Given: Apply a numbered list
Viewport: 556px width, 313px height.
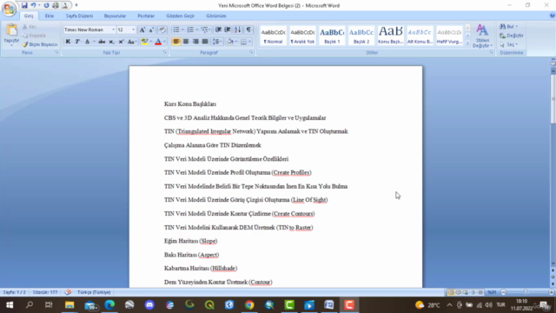Looking at the screenshot, I should tap(190, 30).
